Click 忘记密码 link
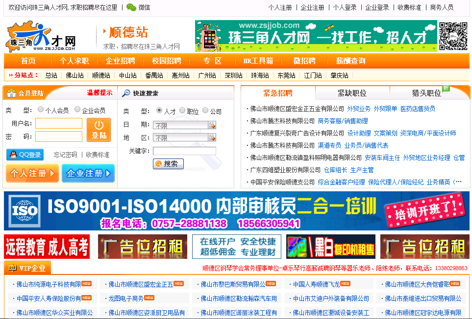Screen dimensions: 472x319 pyautogui.click(x=65, y=155)
